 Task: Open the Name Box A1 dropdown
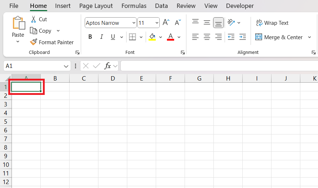(x=66, y=66)
